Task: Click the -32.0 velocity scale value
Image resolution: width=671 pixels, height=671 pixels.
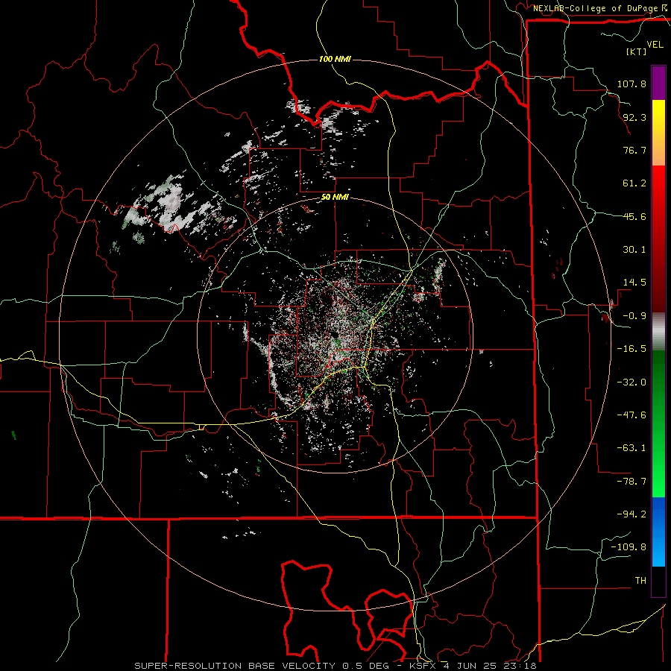Action: 631,382
